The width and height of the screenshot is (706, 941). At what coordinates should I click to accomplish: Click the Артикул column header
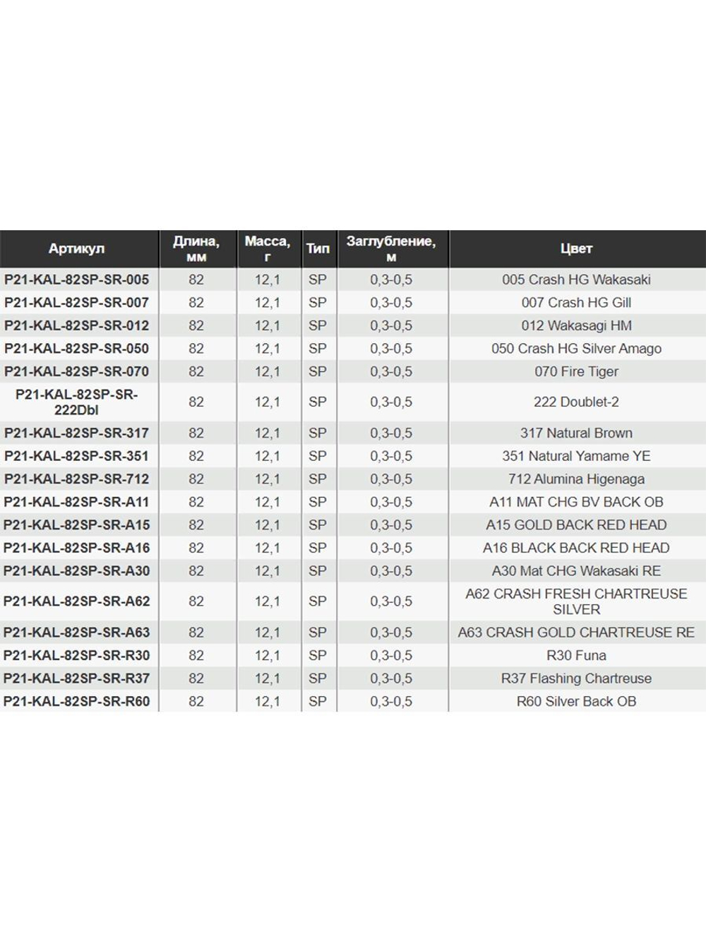[76, 248]
